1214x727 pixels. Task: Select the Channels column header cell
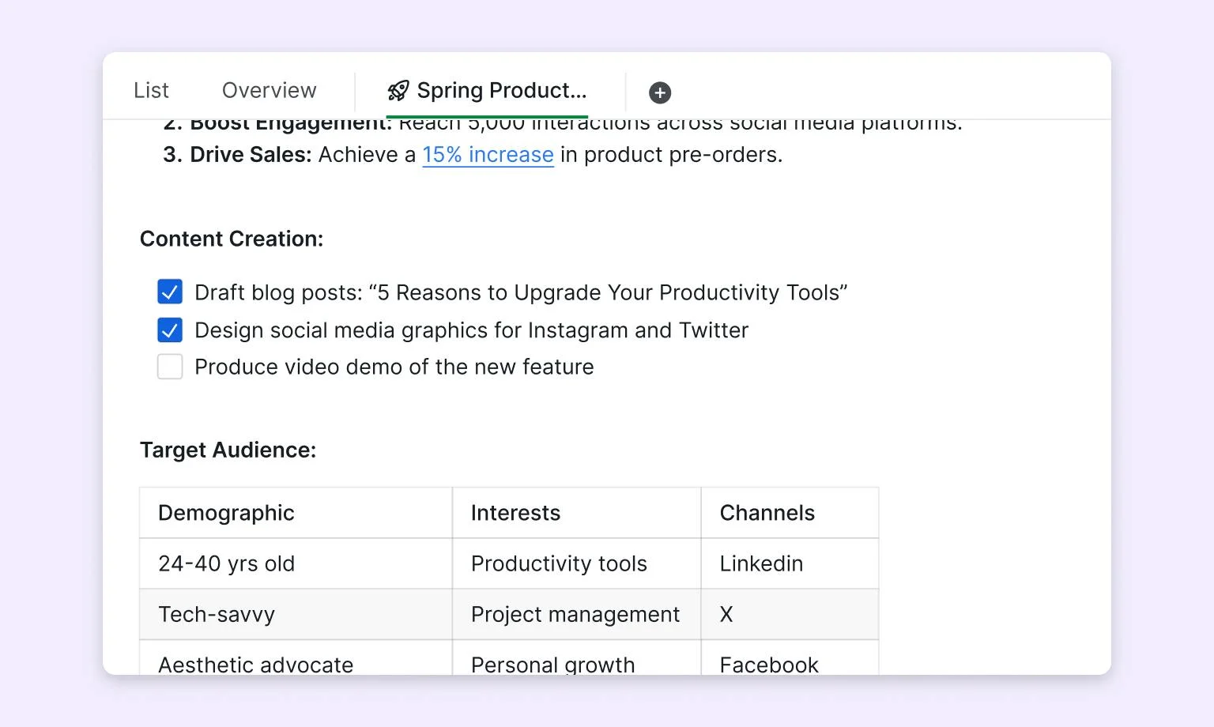(x=790, y=513)
